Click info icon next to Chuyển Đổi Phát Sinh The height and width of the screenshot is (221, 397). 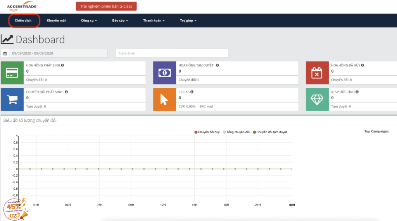[66, 92]
